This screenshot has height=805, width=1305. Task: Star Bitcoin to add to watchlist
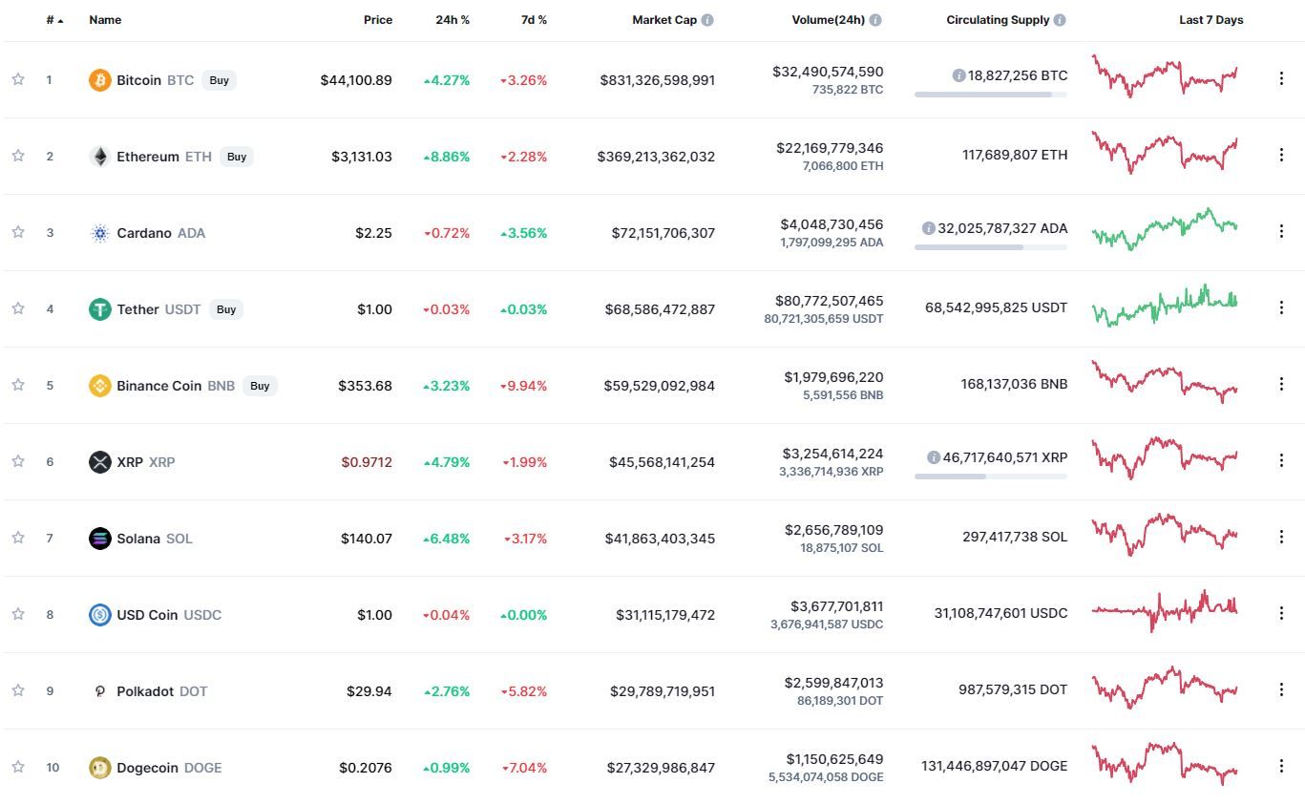coord(18,79)
